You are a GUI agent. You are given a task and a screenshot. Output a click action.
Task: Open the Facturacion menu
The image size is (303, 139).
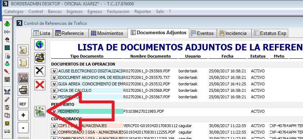click(x=118, y=12)
